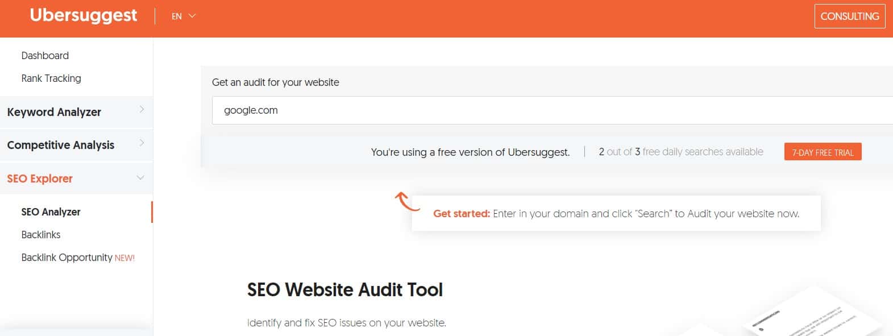Open Rank Tracking in the sidebar
Image resolution: width=893 pixels, height=336 pixels.
pos(51,78)
